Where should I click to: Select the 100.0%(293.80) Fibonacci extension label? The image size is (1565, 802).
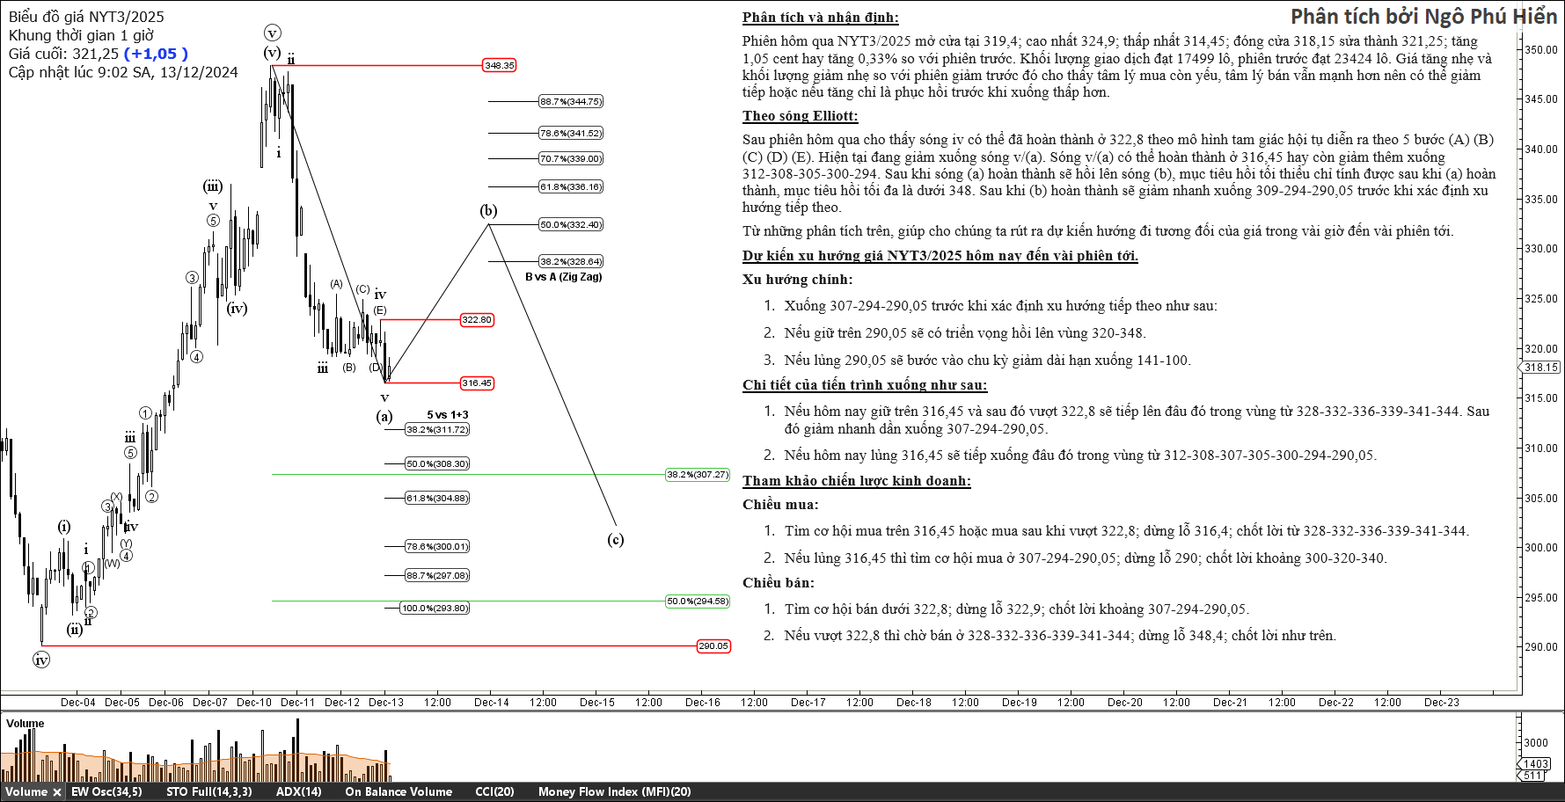pyautogui.click(x=435, y=609)
